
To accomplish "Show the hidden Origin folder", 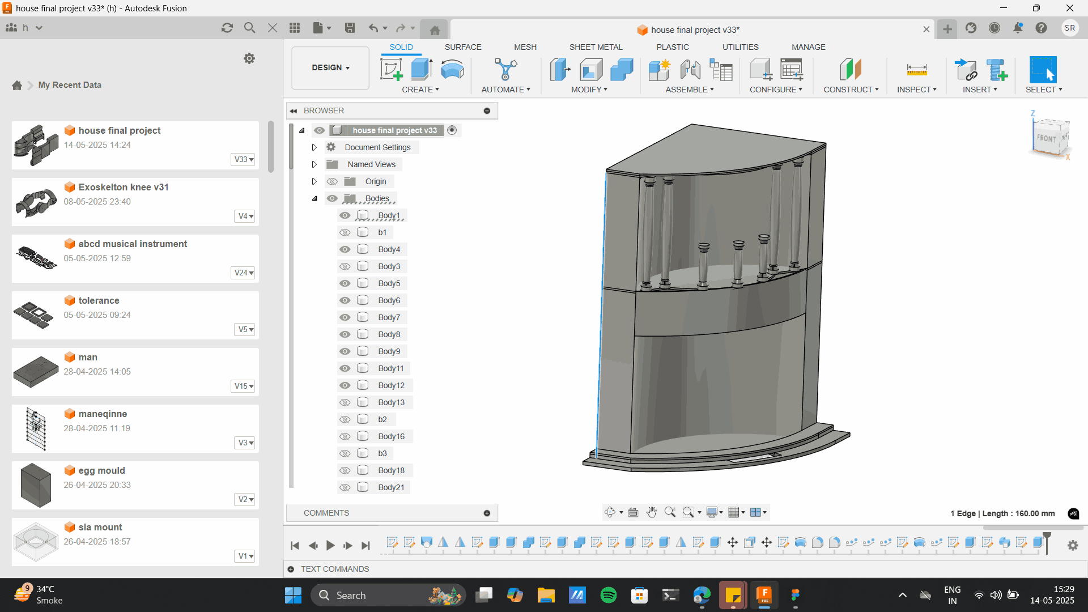I will point(332,181).
